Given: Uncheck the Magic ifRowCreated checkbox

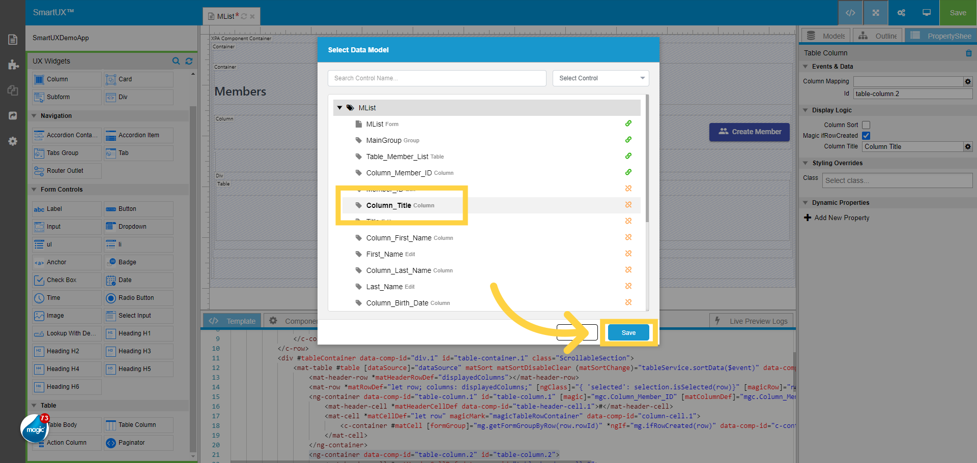Looking at the screenshot, I should [x=866, y=136].
